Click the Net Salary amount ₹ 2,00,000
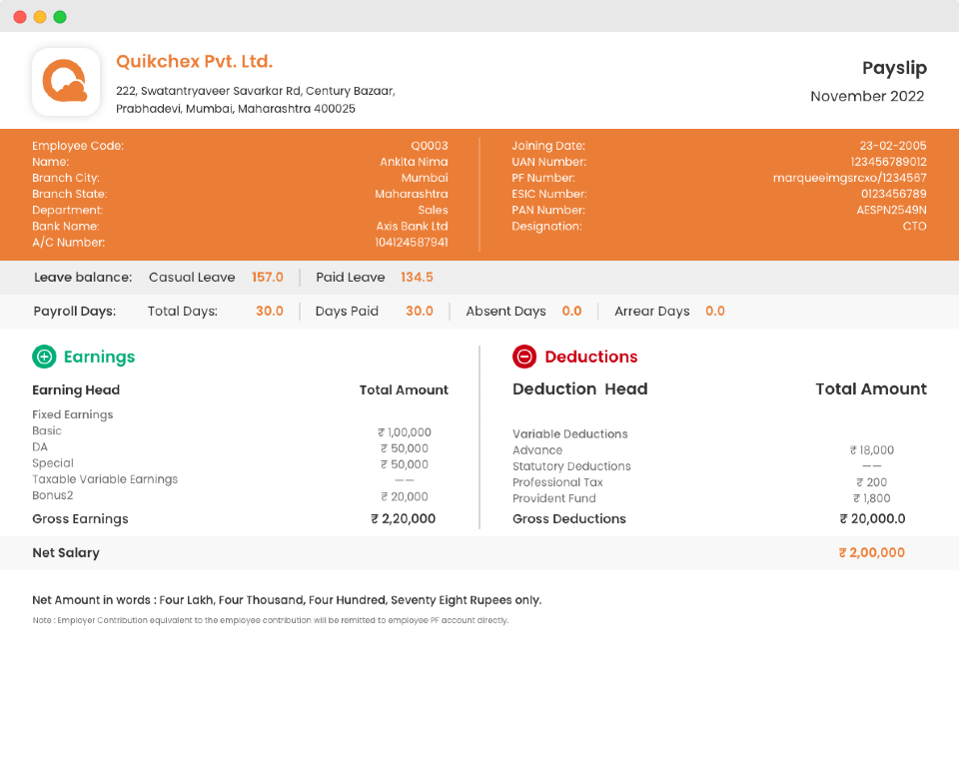Viewport: 959px width, 759px height. point(871,553)
